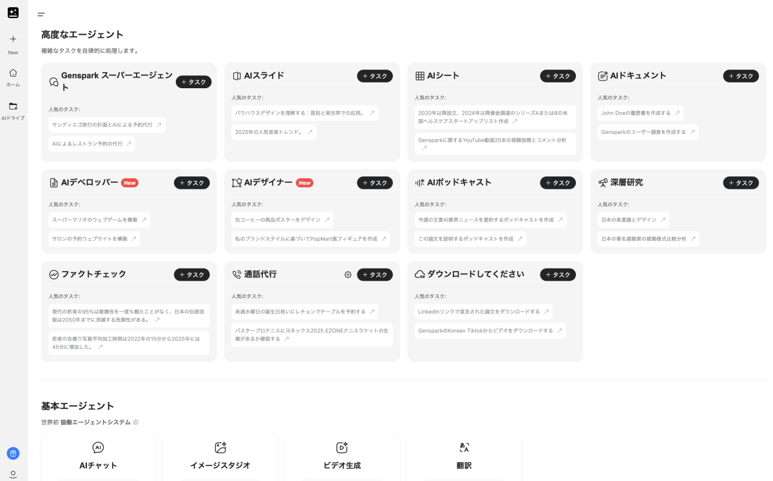
Task: Go to ホーム in the sidebar
Action: pyautogui.click(x=13, y=77)
